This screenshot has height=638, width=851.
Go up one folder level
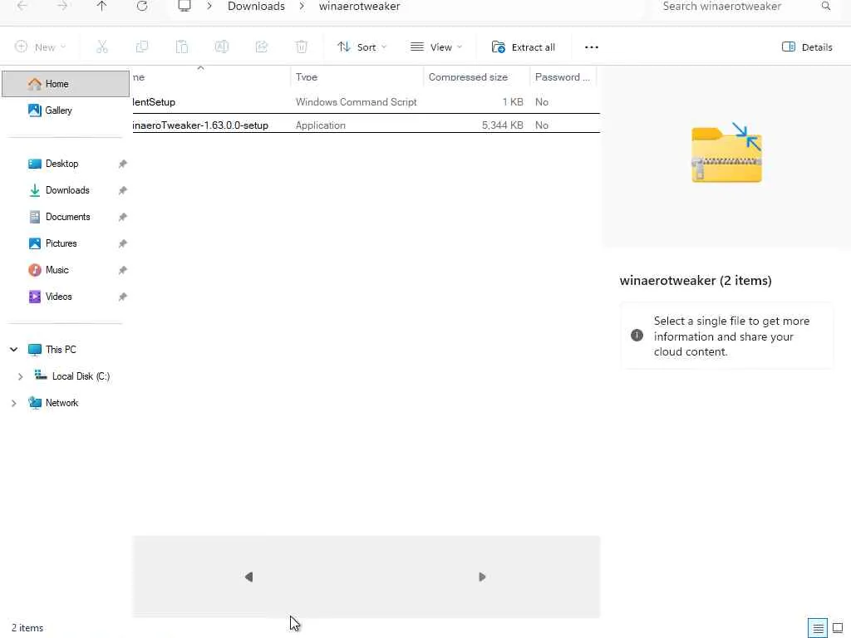pos(102,6)
